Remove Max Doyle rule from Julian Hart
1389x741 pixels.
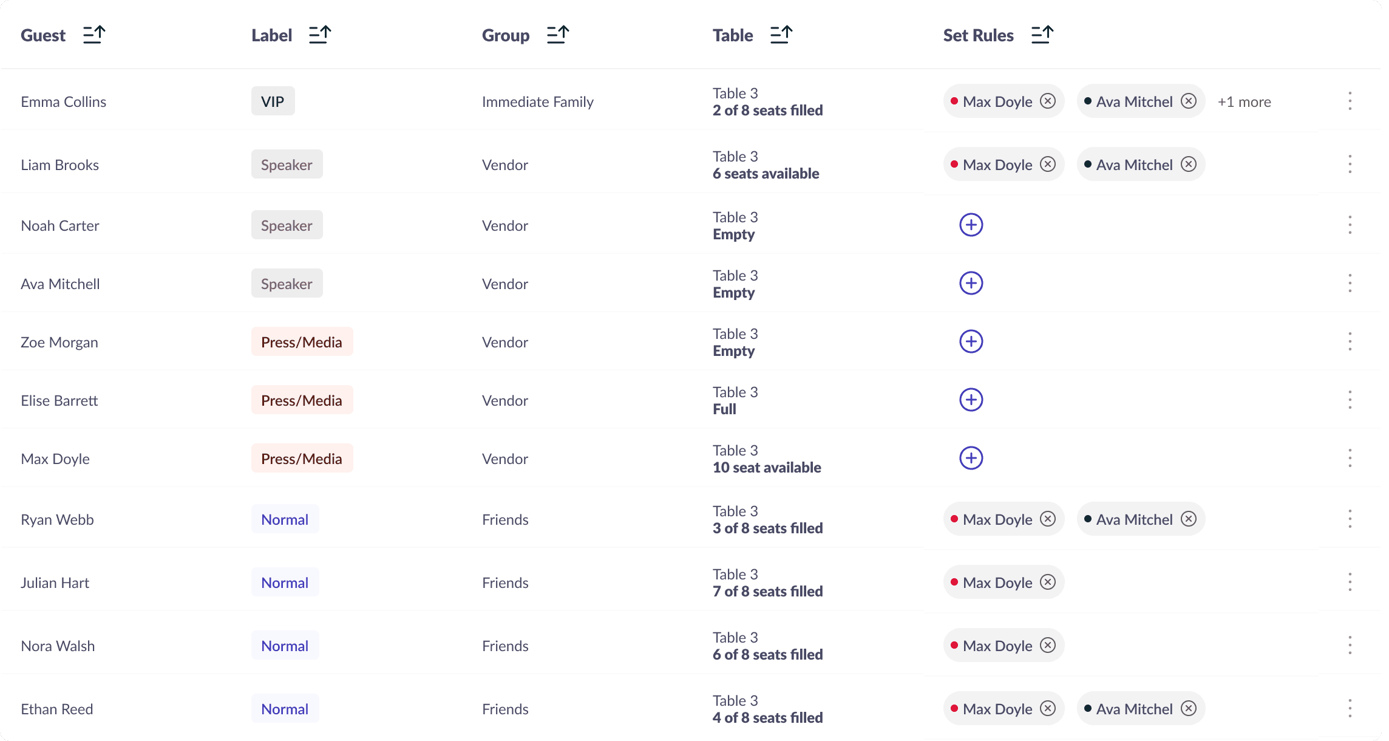pos(1048,582)
